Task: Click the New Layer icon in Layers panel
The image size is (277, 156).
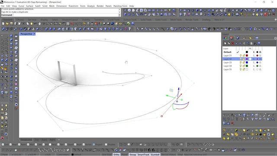Action: point(225,43)
